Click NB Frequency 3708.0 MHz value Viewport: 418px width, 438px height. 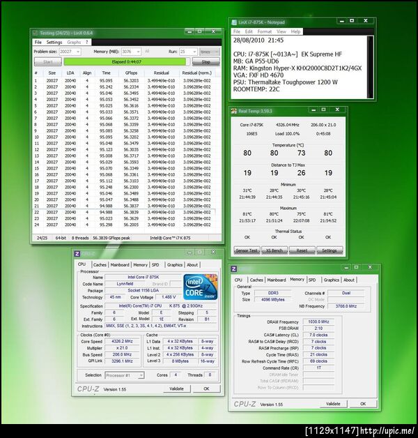(346, 306)
